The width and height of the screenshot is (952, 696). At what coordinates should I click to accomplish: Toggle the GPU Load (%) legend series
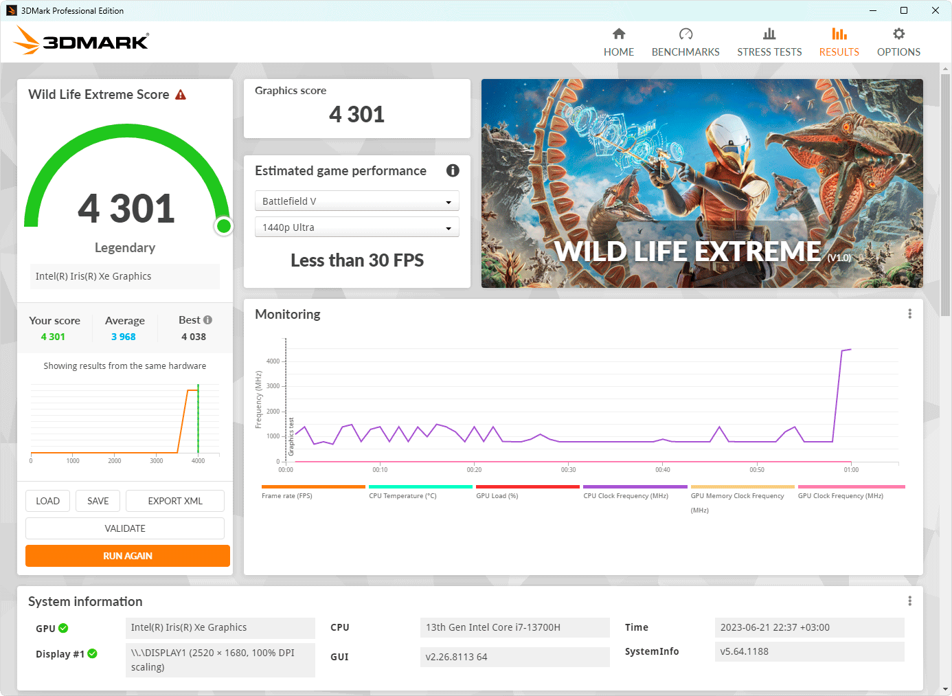pos(497,495)
